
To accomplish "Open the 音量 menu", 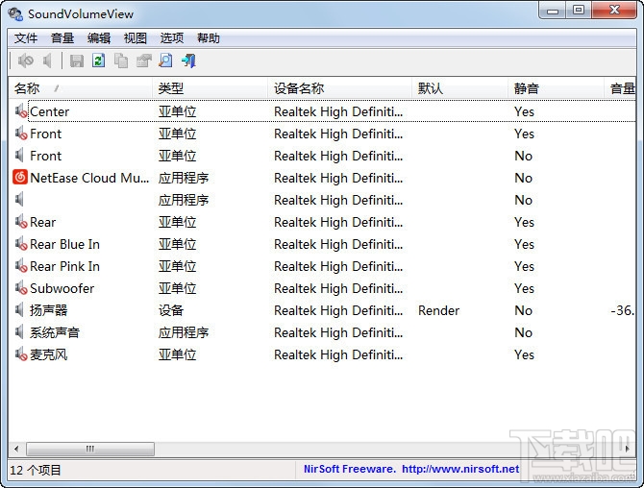I will [62, 38].
